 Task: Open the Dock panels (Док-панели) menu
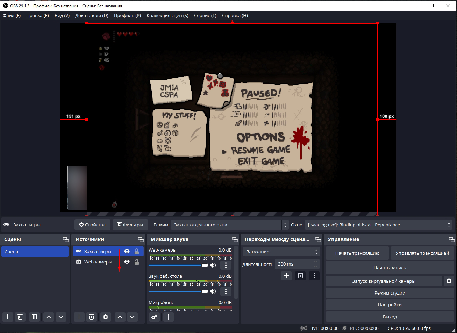click(92, 15)
